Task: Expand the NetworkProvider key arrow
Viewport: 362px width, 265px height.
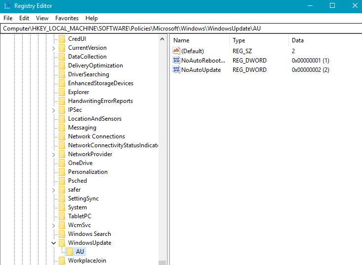Action: point(54,154)
